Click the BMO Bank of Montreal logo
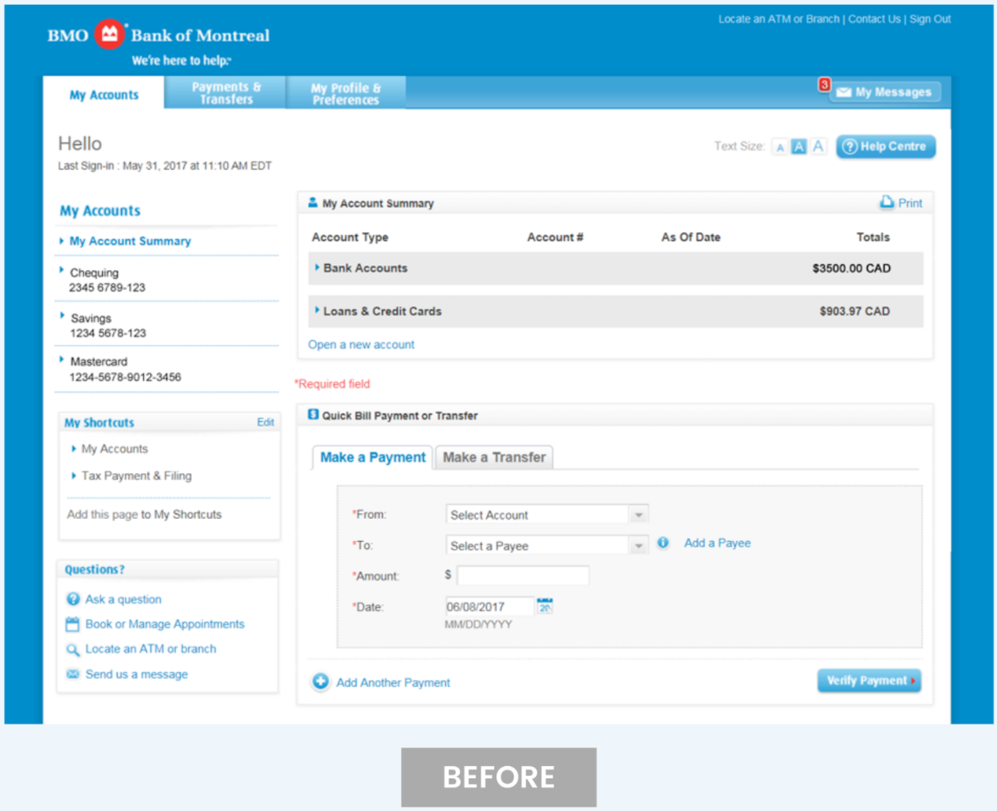The height and width of the screenshot is (811, 997). pos(158,35)
